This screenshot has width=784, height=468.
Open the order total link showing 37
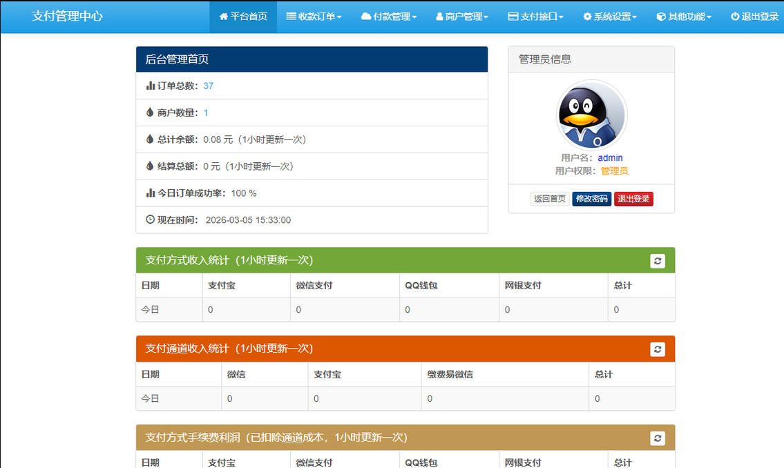point(208,86)
